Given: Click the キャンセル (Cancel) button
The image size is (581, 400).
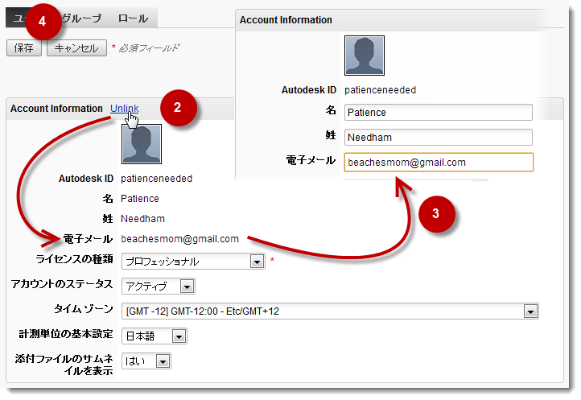Looking at the screenshot, I should click(76, 47).
